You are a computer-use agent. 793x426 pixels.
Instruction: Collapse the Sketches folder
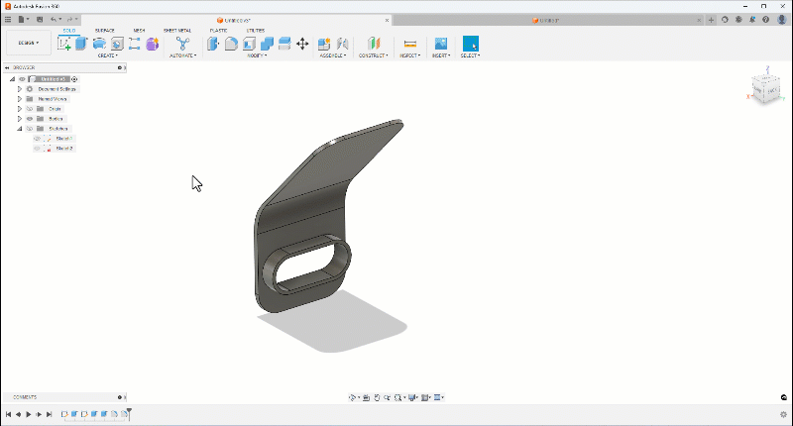tap(19, 129)
